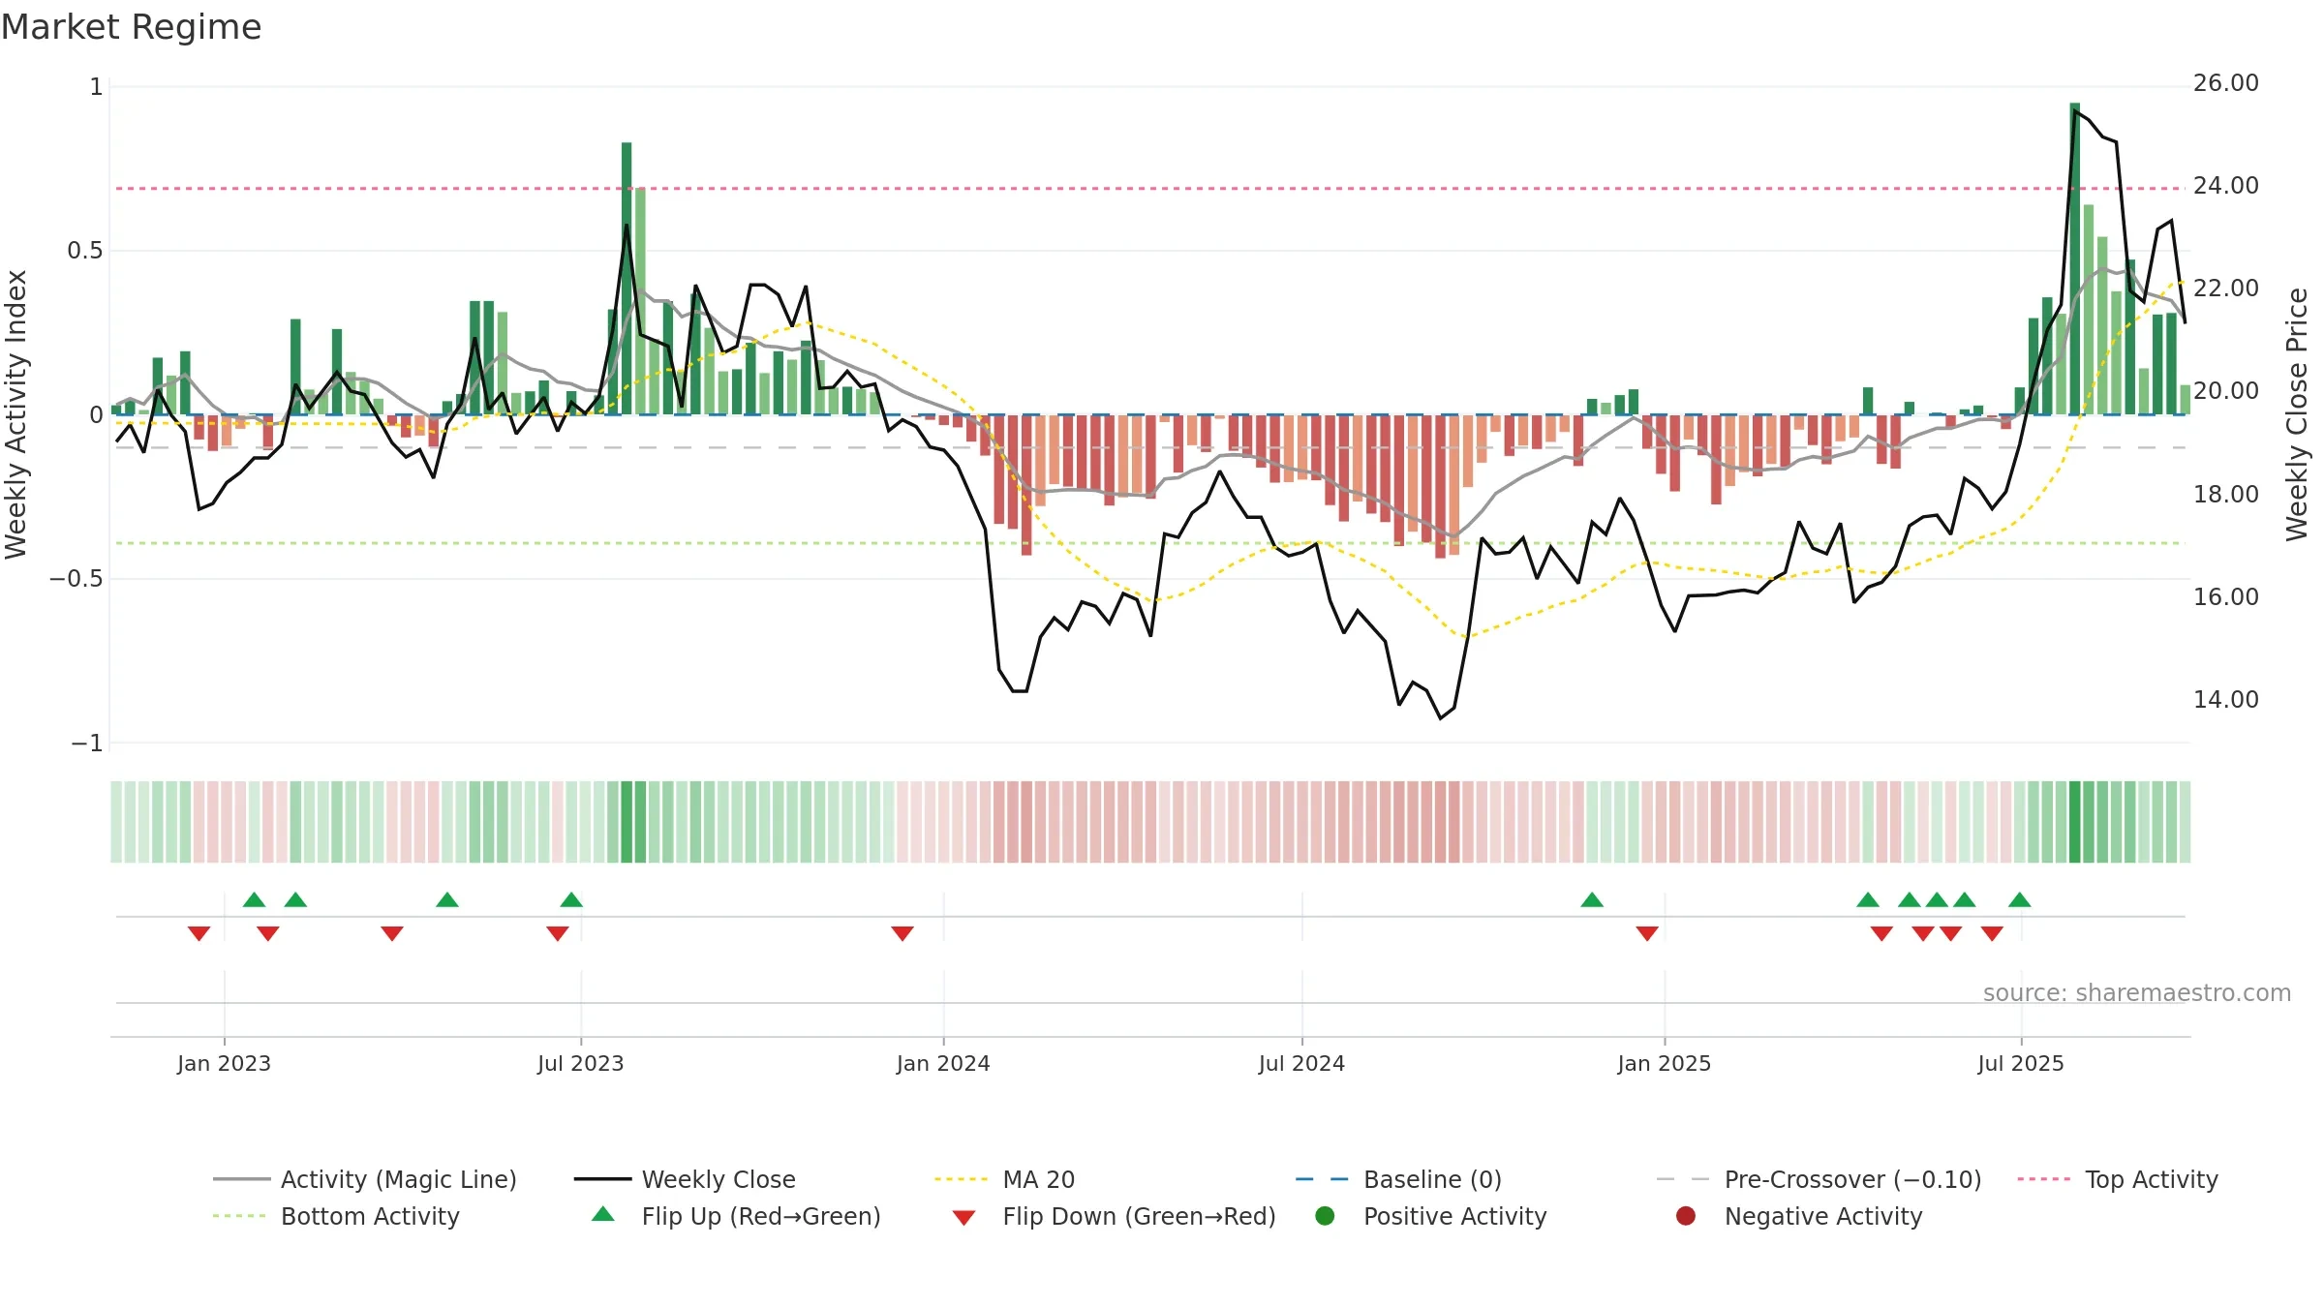Click the Jul 2025 axis label
Viewport: 2324px width, 1307px height.
pos(2022,1064)
